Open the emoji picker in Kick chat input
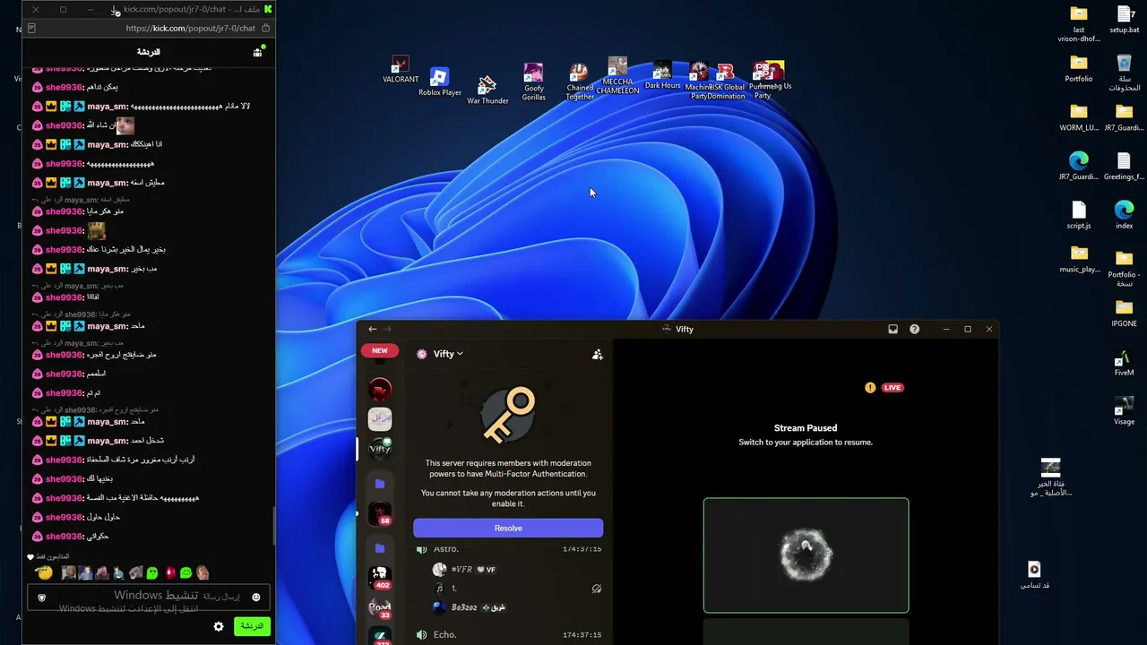This screenshot has width=1147, height=645. [x=255, y=598]
